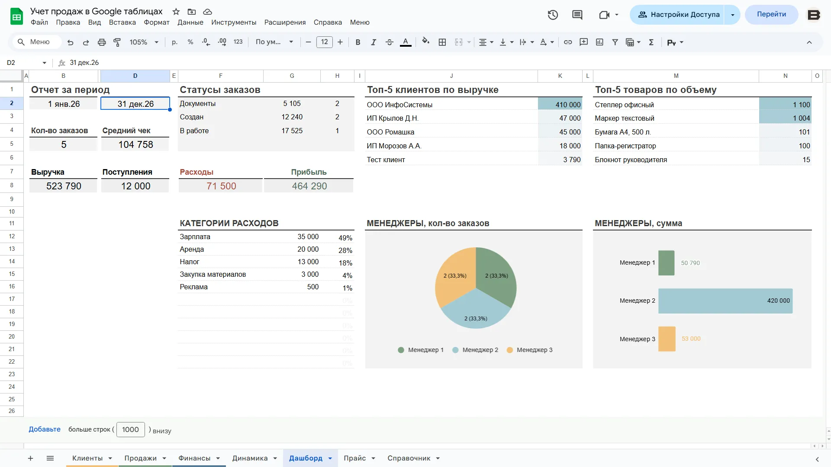Viewport: 831px width, 467px height.
Task: Open version history clock icon
Action: click(x=553, y=15)
